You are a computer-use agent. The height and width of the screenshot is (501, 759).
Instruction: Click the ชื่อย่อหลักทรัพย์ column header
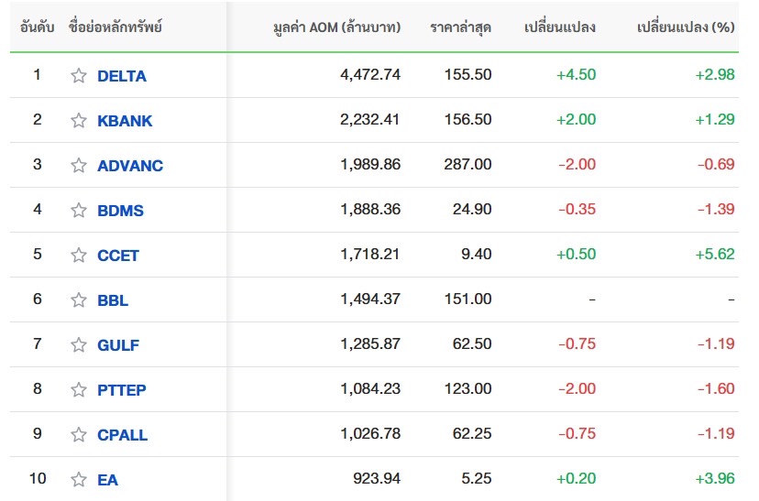[115, 27]
